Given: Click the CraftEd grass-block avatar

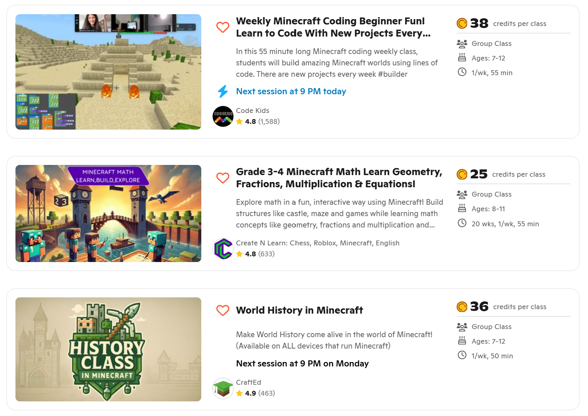Looking at the screenshot, I should click(x=223, y=388).
